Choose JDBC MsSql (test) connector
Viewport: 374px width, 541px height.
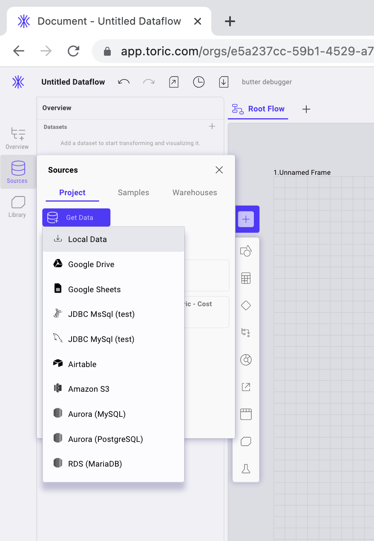[113, 314]
